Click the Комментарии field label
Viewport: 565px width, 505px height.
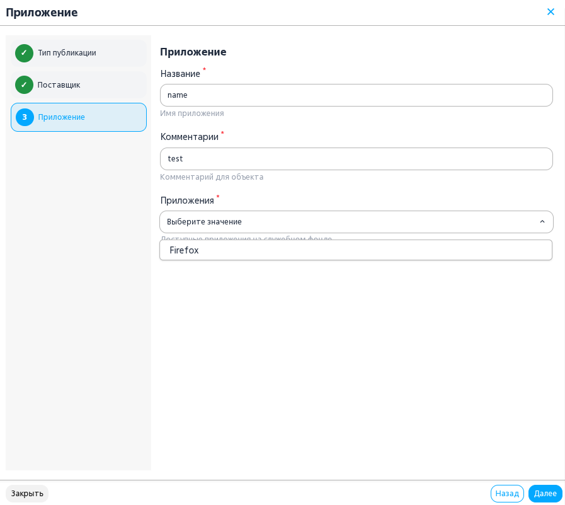[189, 137]
